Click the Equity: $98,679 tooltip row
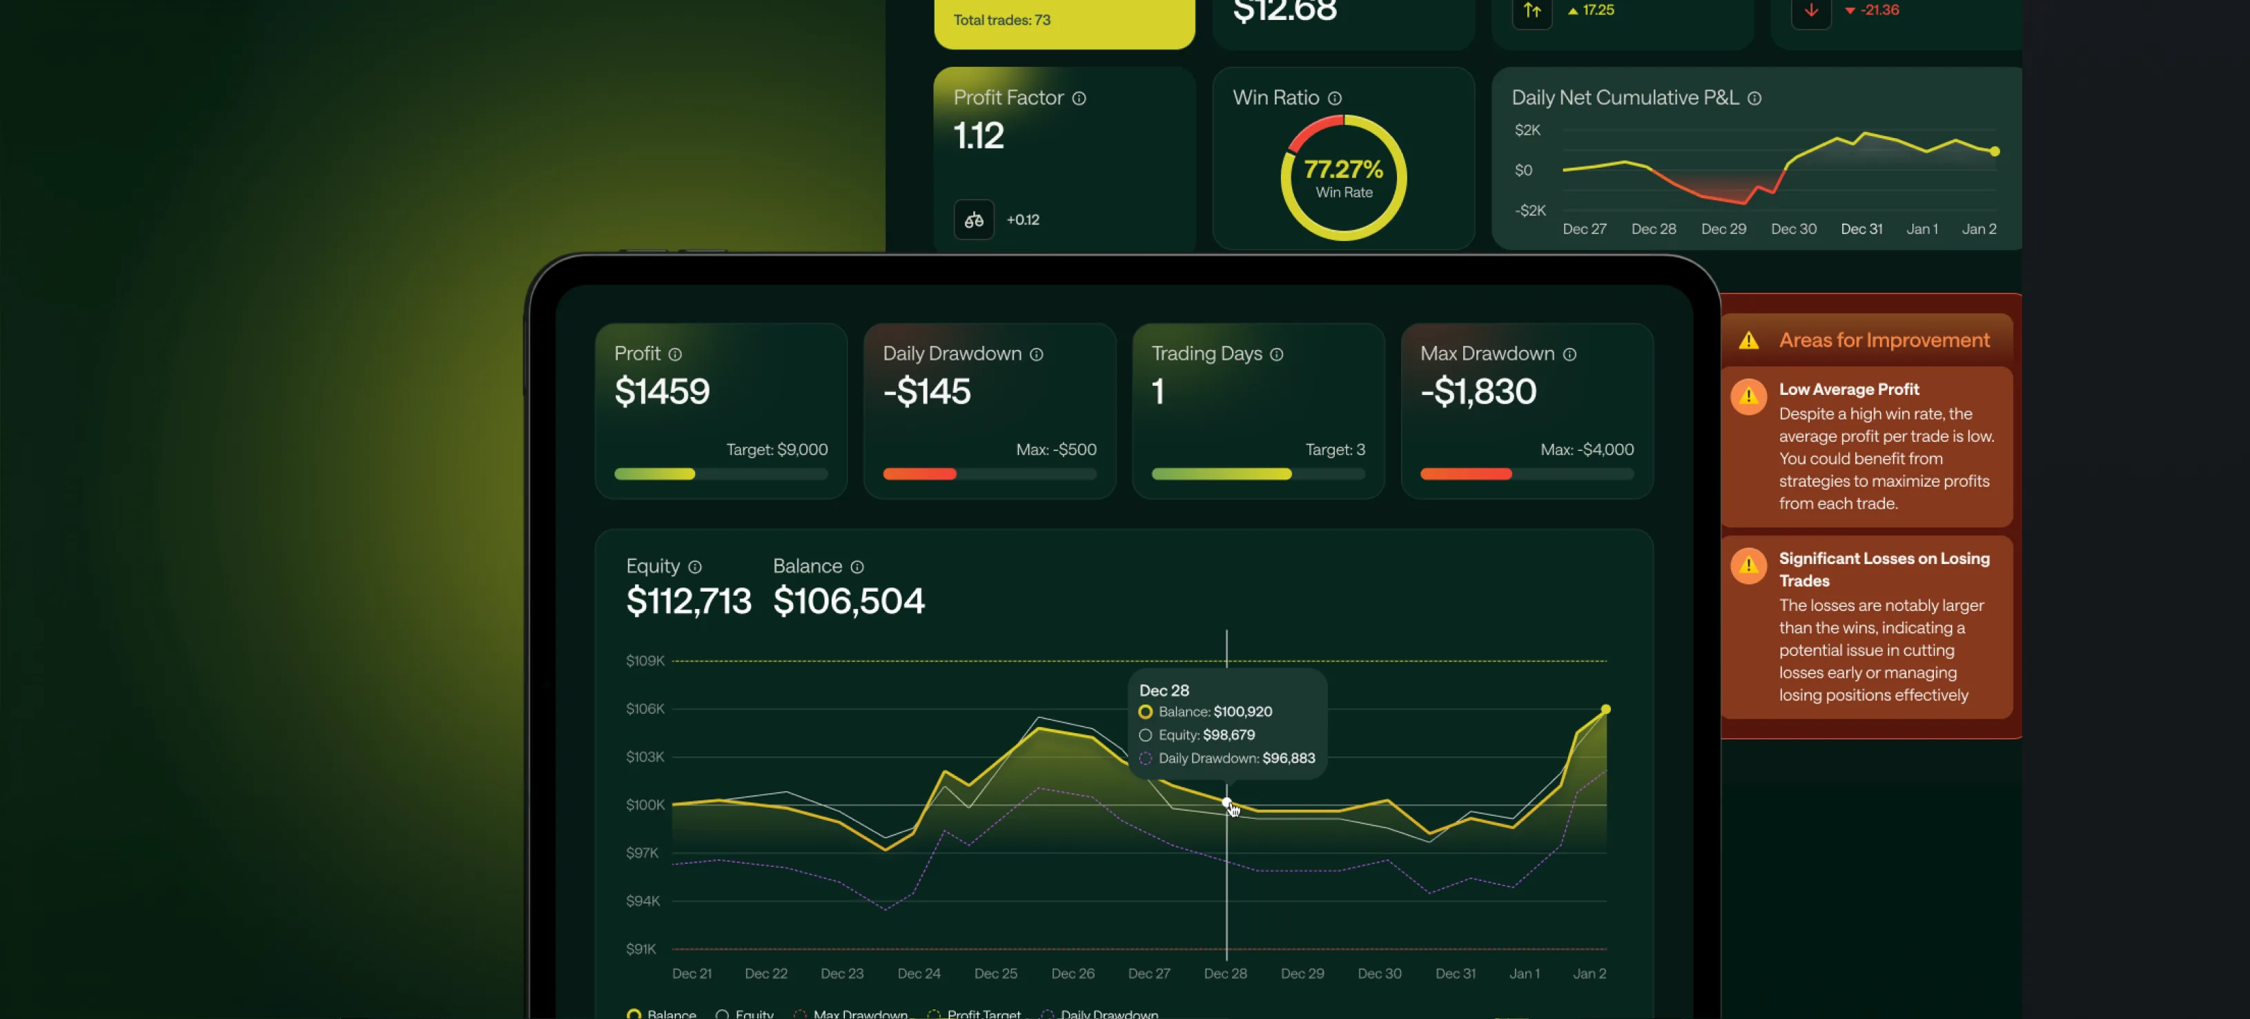Image resolution: width=2250 pixels, height=1019 pixels. 1197,736
